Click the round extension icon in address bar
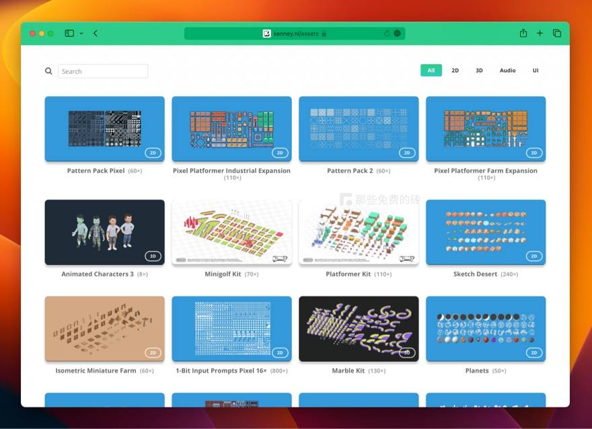Image resolution: width=592 pixels, height=429 pixels. (397, 33)
